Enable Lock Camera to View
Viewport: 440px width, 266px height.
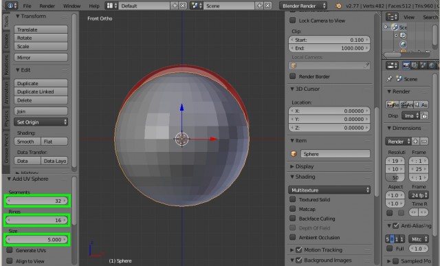[x=293, y=21]
